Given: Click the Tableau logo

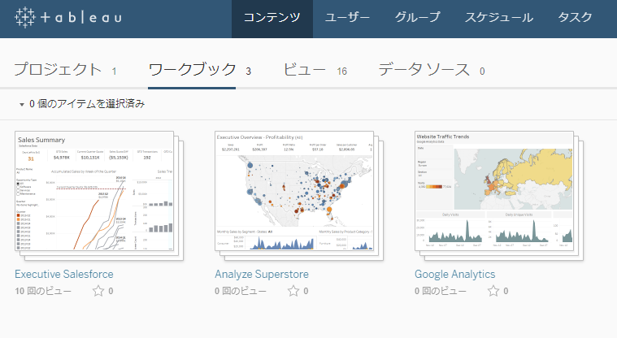Looking at the screenshot, I should click(68, 17).
